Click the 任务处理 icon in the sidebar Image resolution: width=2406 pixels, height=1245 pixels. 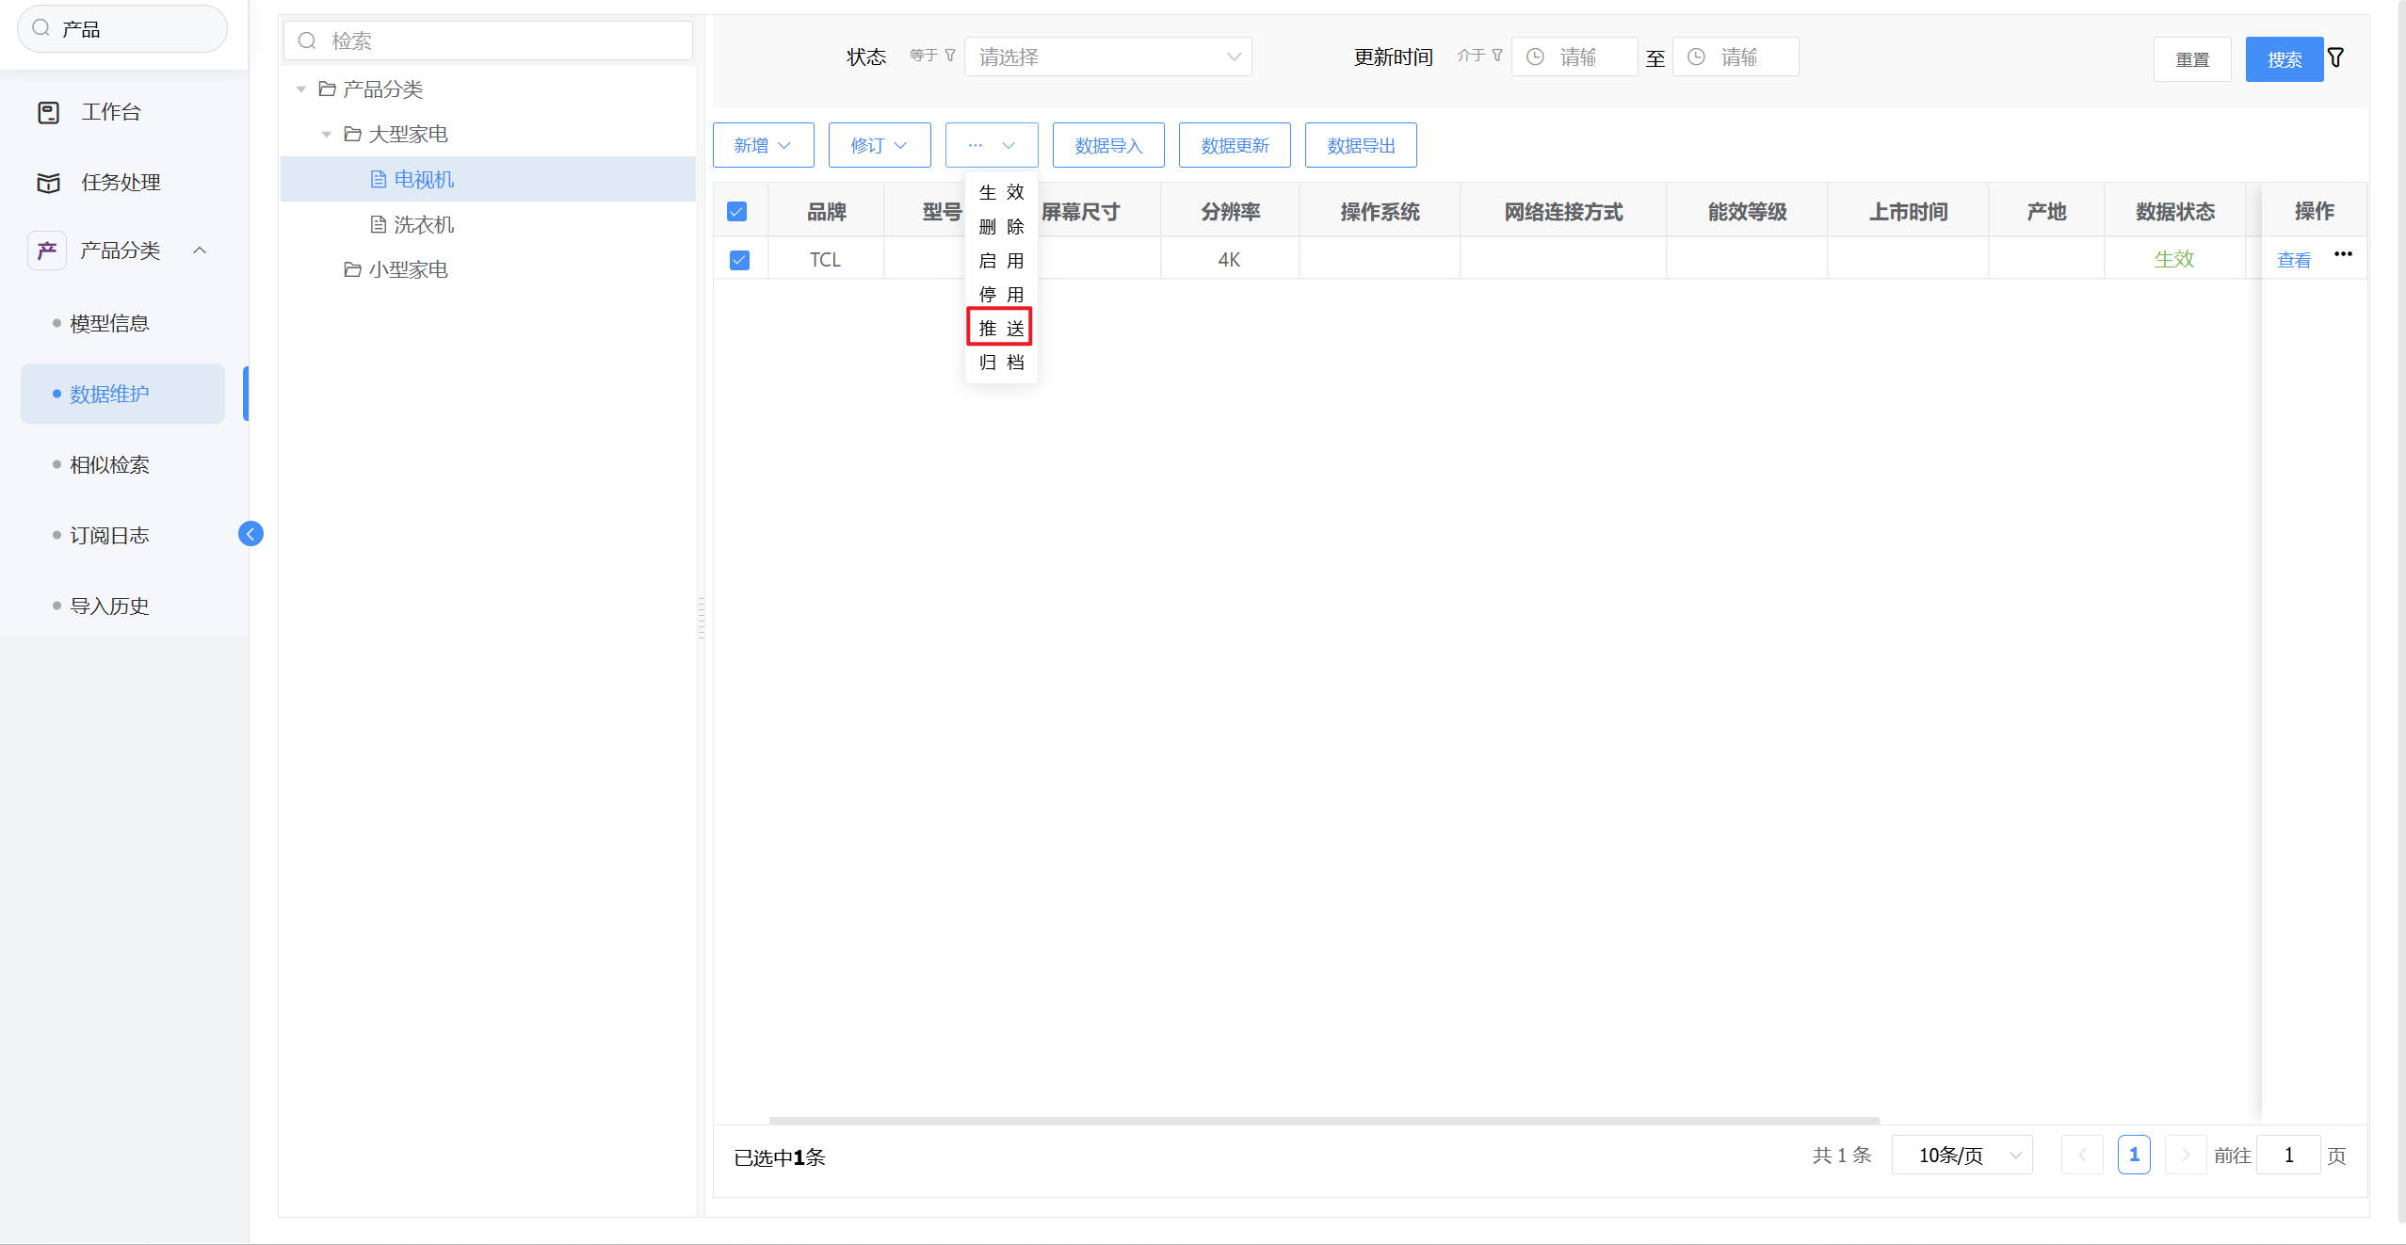coord(48,183)
